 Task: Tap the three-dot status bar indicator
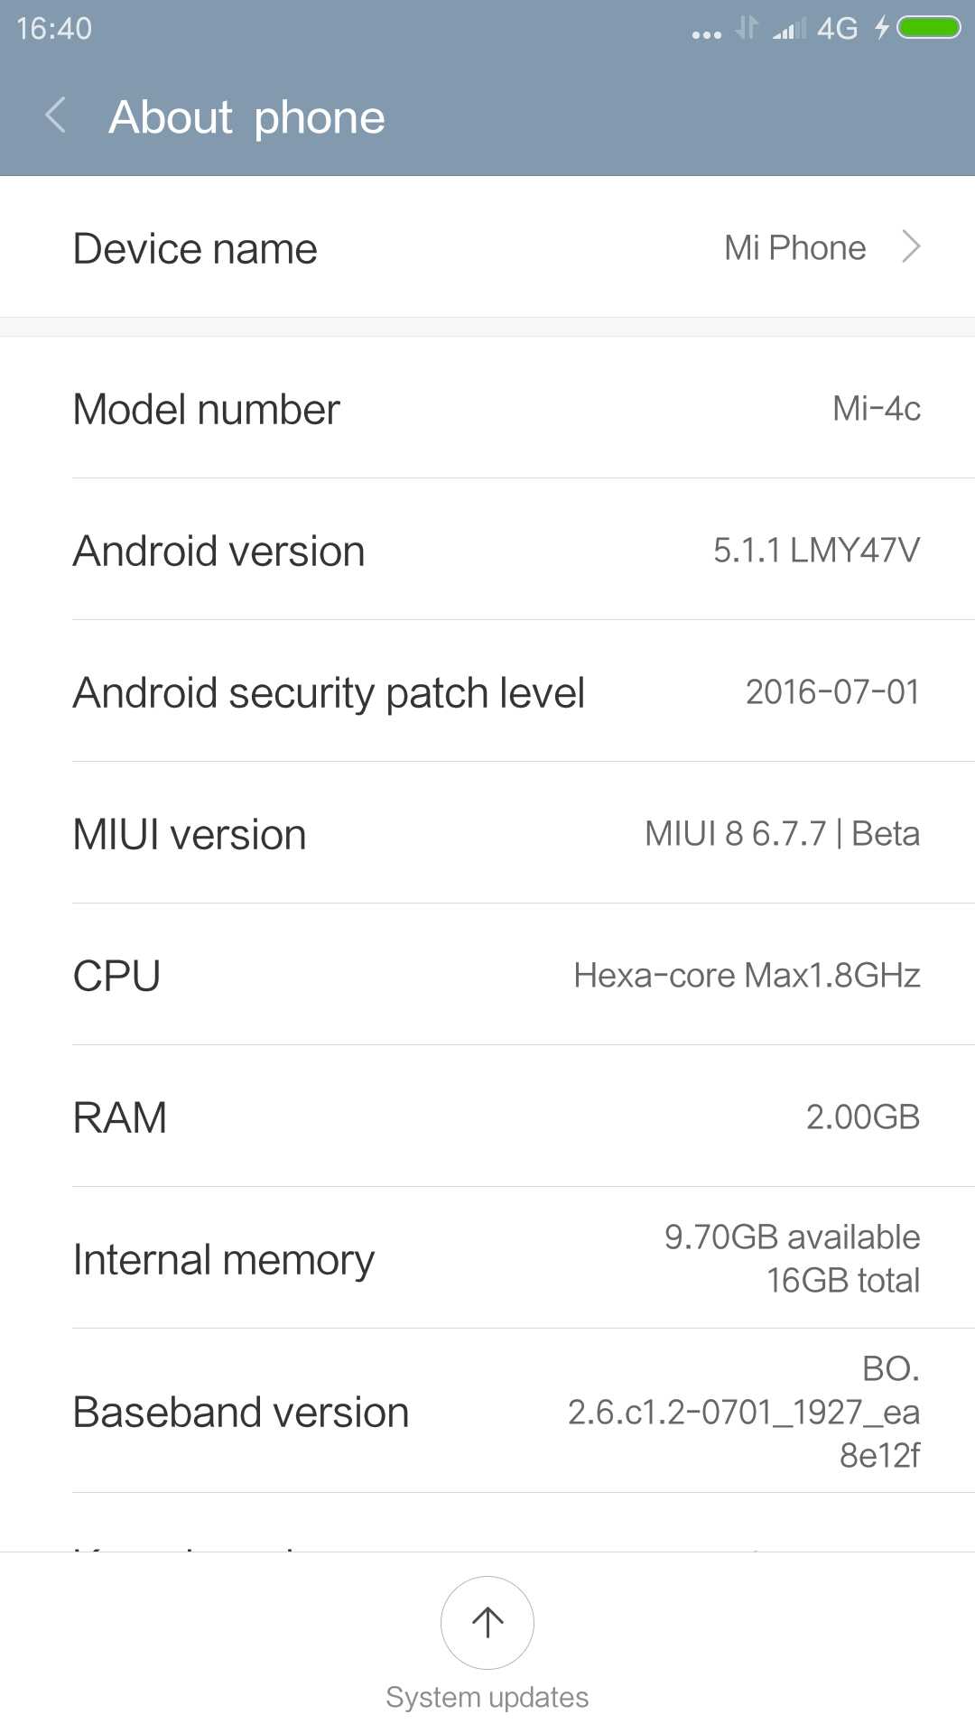pyautogui.click(x=706, y=34)
